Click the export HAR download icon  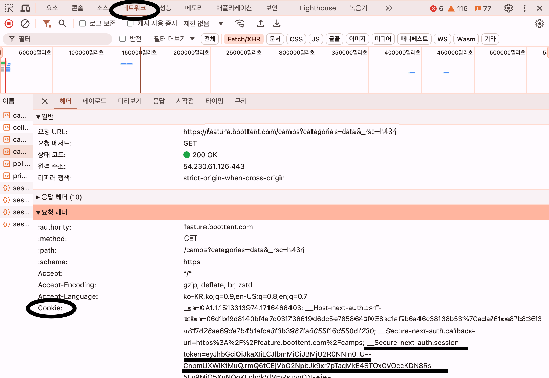point(277,24)
